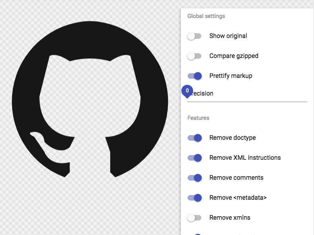Select the Precision value bubble showing 0
Viewport: 314px width, 235px height.
(187, 91)
